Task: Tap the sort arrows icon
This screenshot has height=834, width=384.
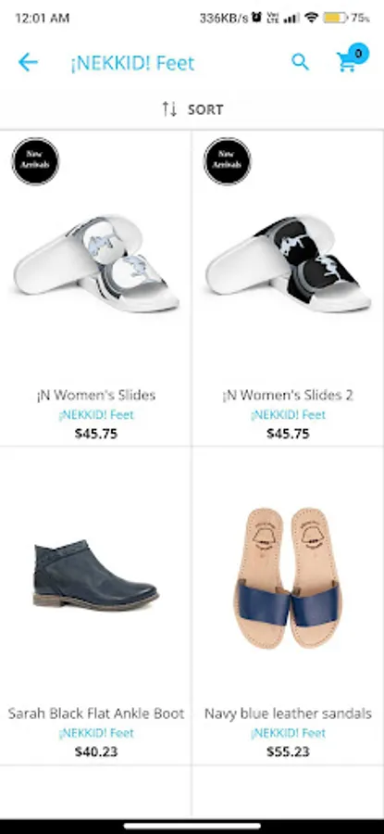Action: [x=169, y=109]
